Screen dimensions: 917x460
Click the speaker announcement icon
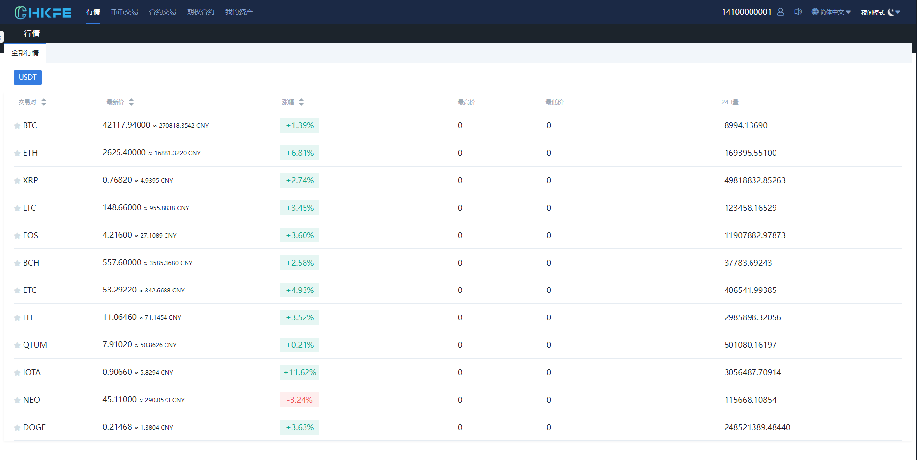(798, 12)
